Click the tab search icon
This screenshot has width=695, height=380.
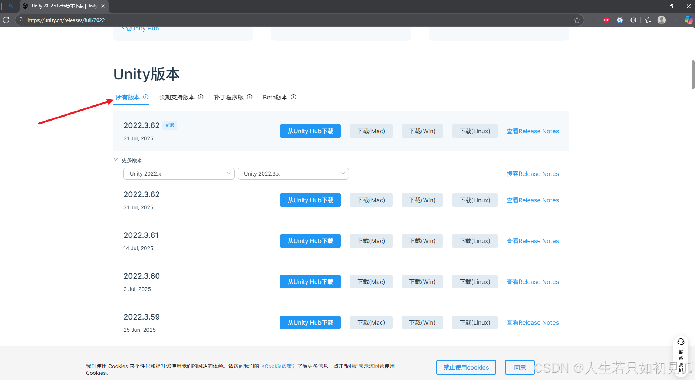(x=11, y=6)
